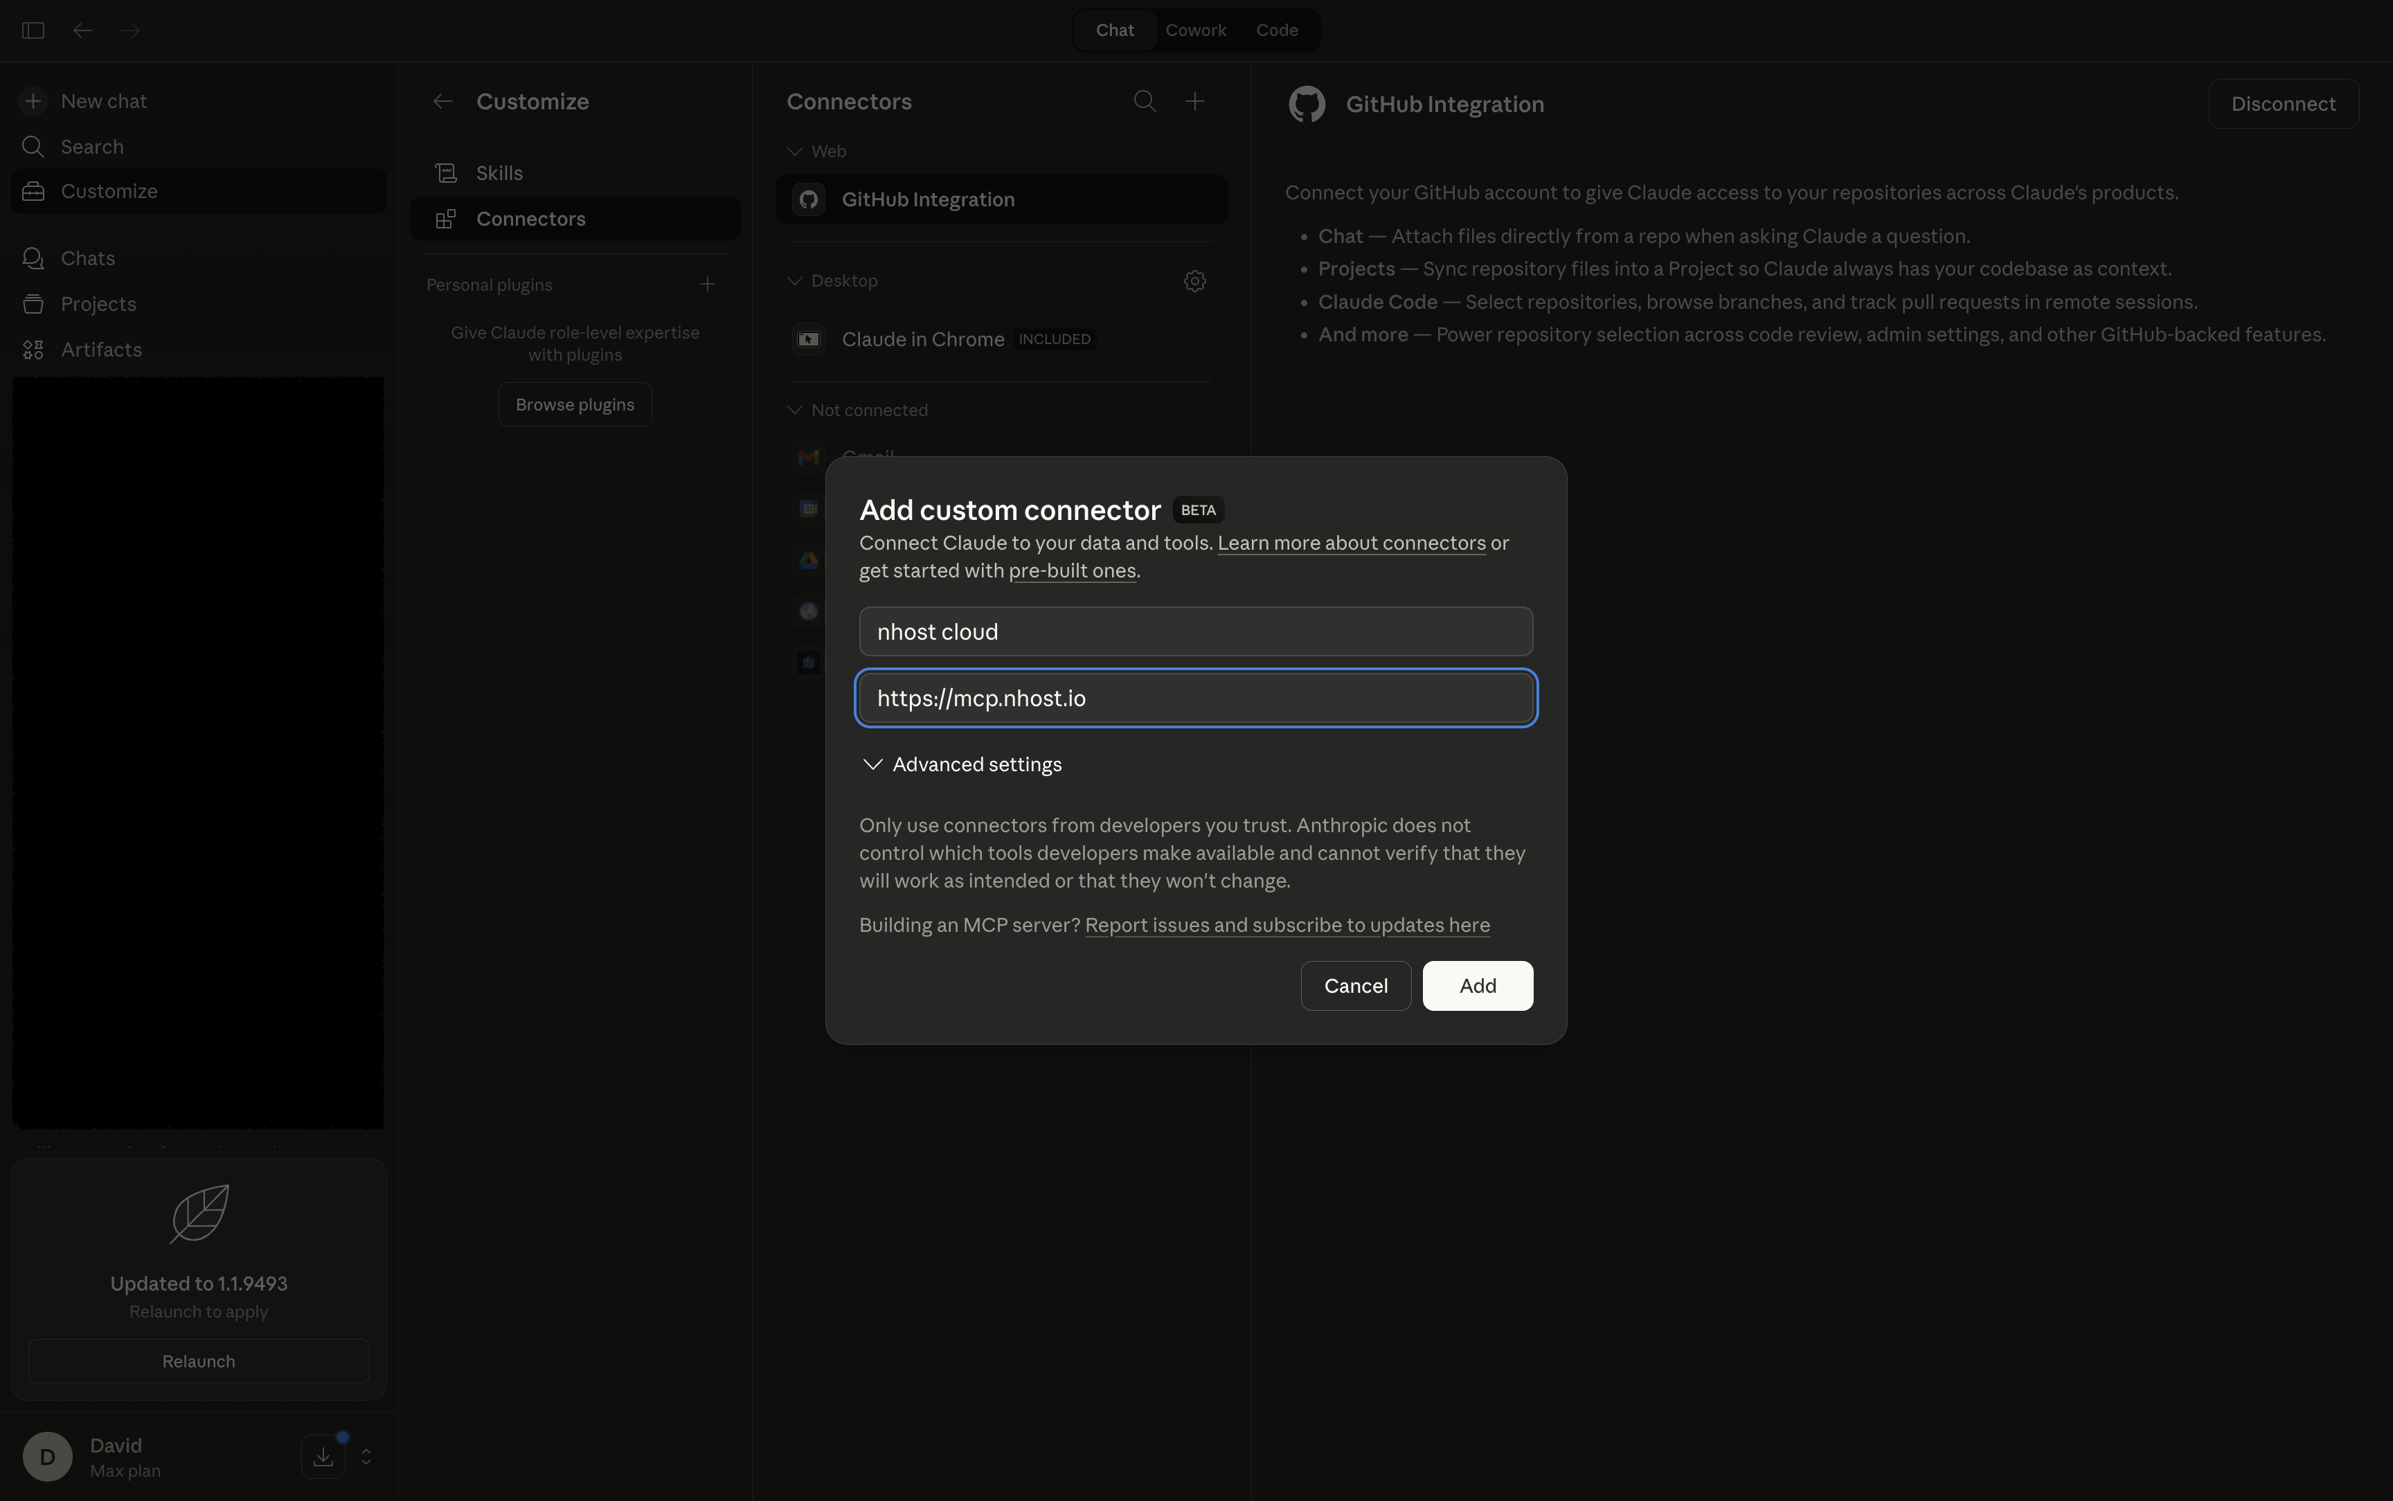Switch to the Cowork tab
This screenshot has width=2393, height=1501.
tap(1195, 30)
